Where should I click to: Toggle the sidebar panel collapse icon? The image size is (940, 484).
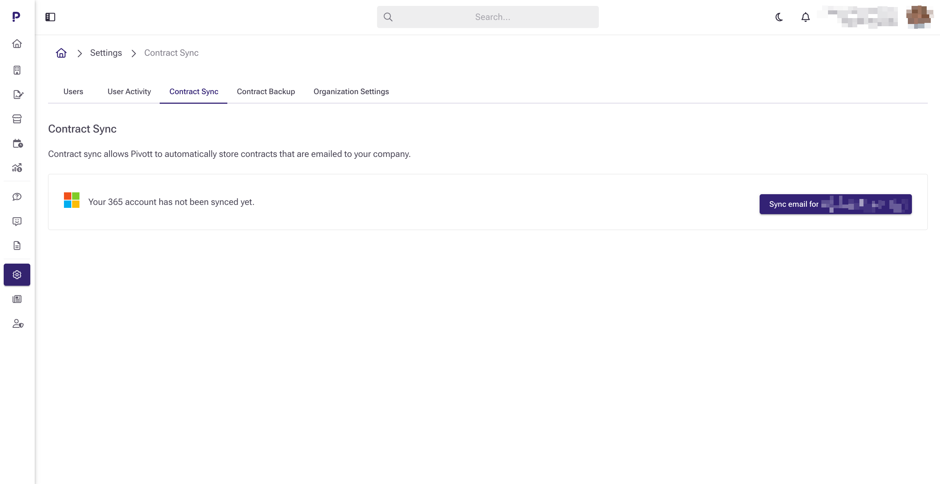[50, 17]
